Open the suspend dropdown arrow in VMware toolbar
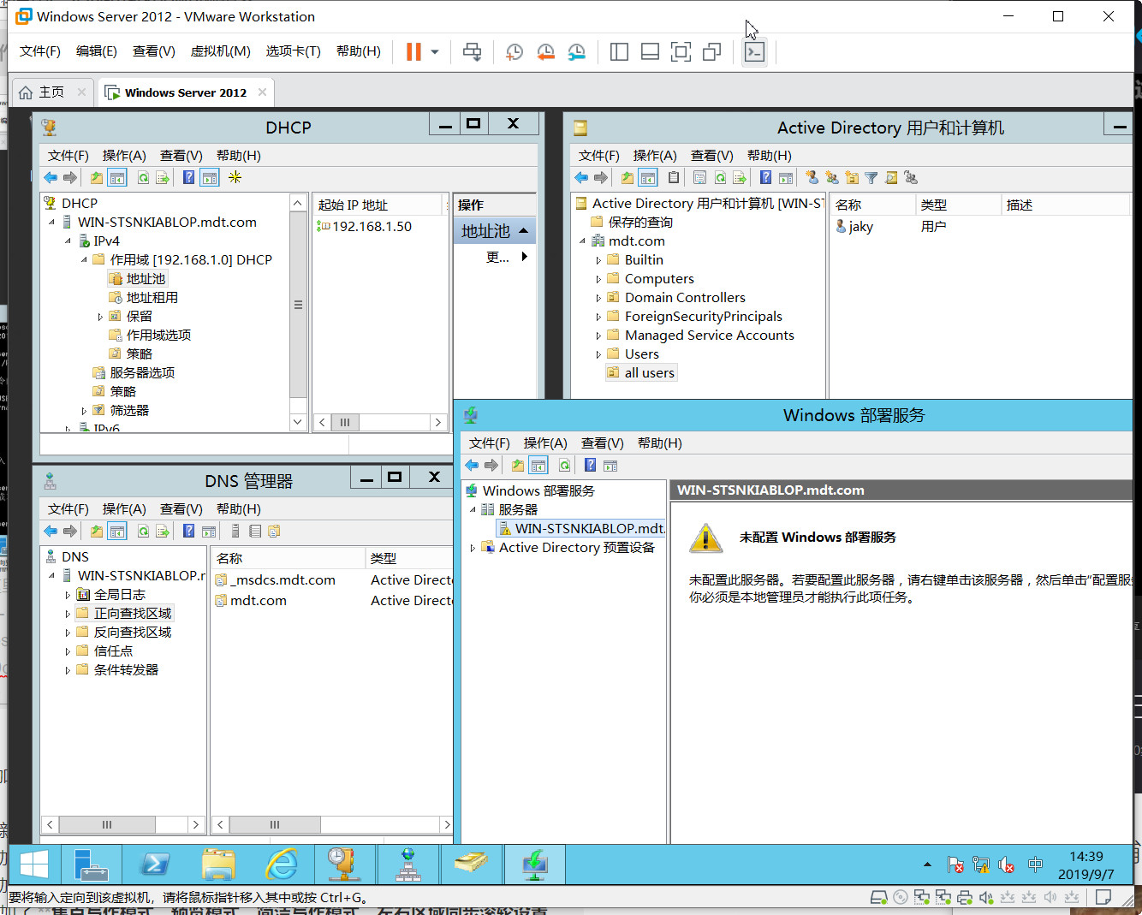This screenshot has width=1142, height=915. coord(435,52)
